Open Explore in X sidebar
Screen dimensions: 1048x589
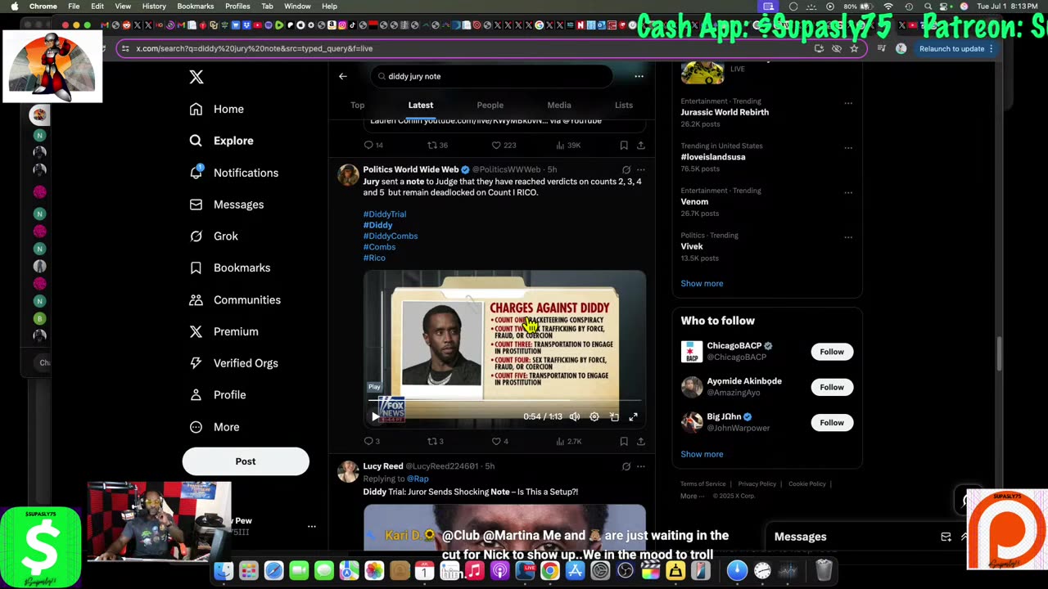pos(222,141)
